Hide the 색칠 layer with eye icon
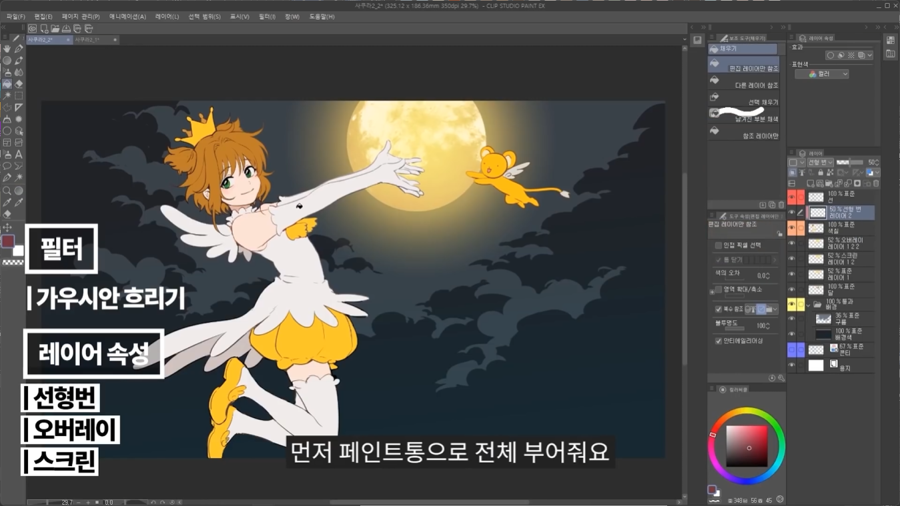 point(791,228)
